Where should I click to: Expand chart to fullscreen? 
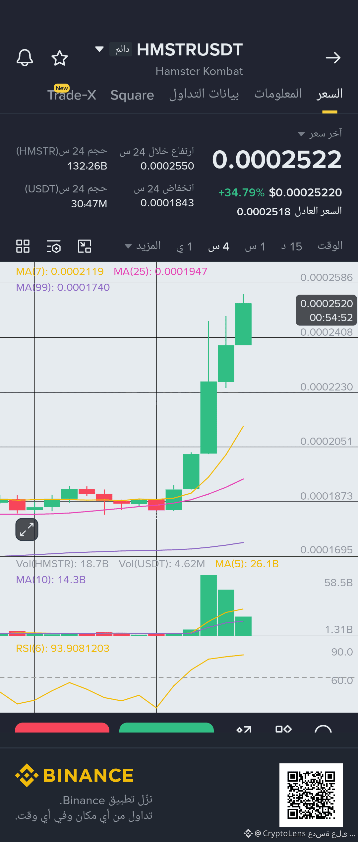(27, 529)
